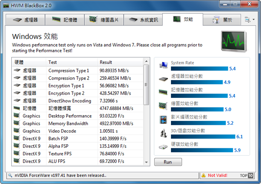
Task: Click the results list scrollbar thumb
Action: [x=146, y=85]
